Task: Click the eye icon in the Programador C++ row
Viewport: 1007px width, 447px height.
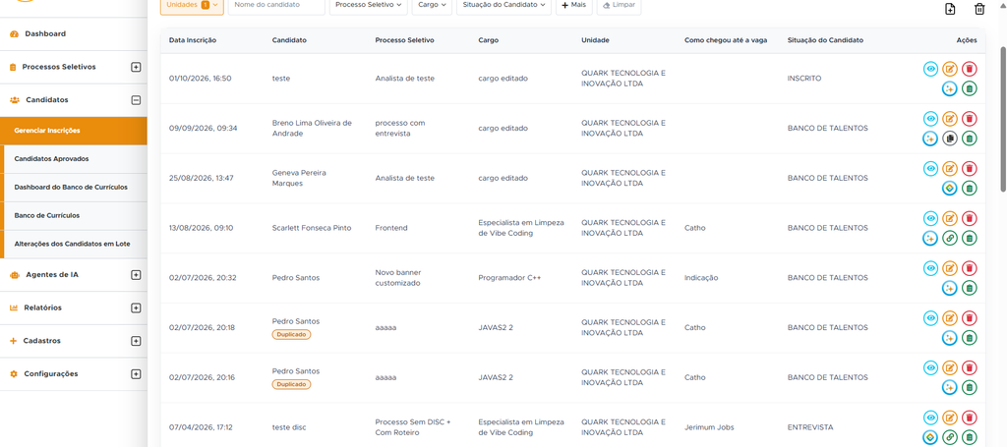Action: click(x=930, y=268)
